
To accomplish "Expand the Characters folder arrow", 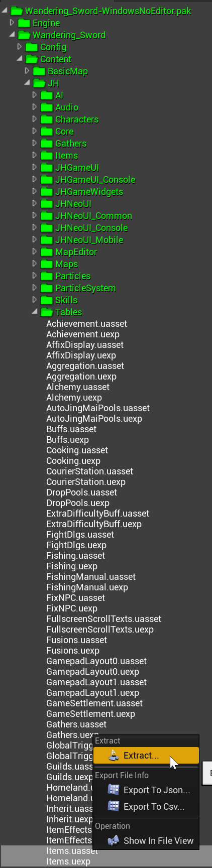I will pyautogui.click(x=35, y=119).
